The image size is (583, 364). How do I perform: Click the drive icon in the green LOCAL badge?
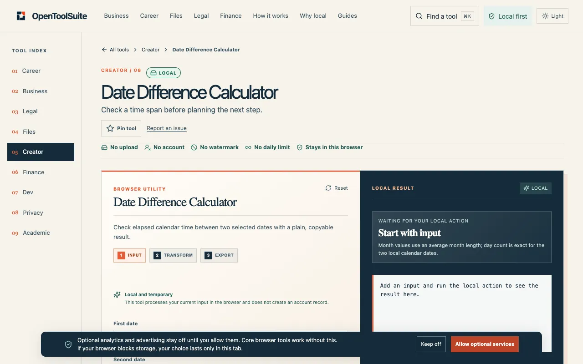[x=153, y=73]
